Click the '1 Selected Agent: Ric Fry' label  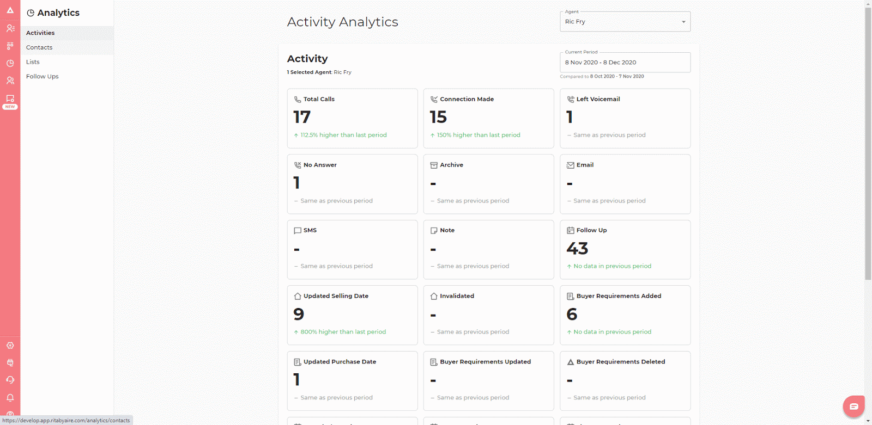pyautogui.click(x=319, y=72)
